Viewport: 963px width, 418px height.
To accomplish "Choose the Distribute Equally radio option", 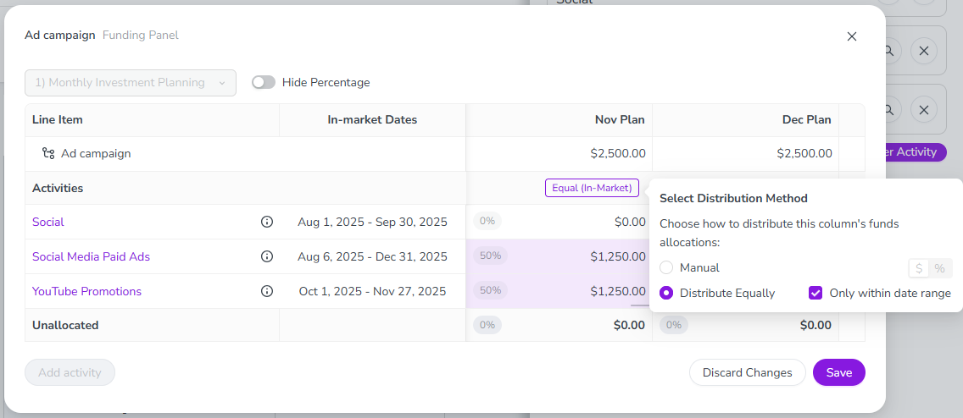I will click(x=666, y=293).
